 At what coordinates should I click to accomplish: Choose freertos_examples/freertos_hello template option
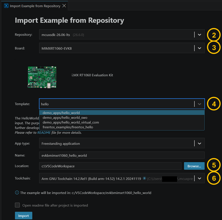122,127
